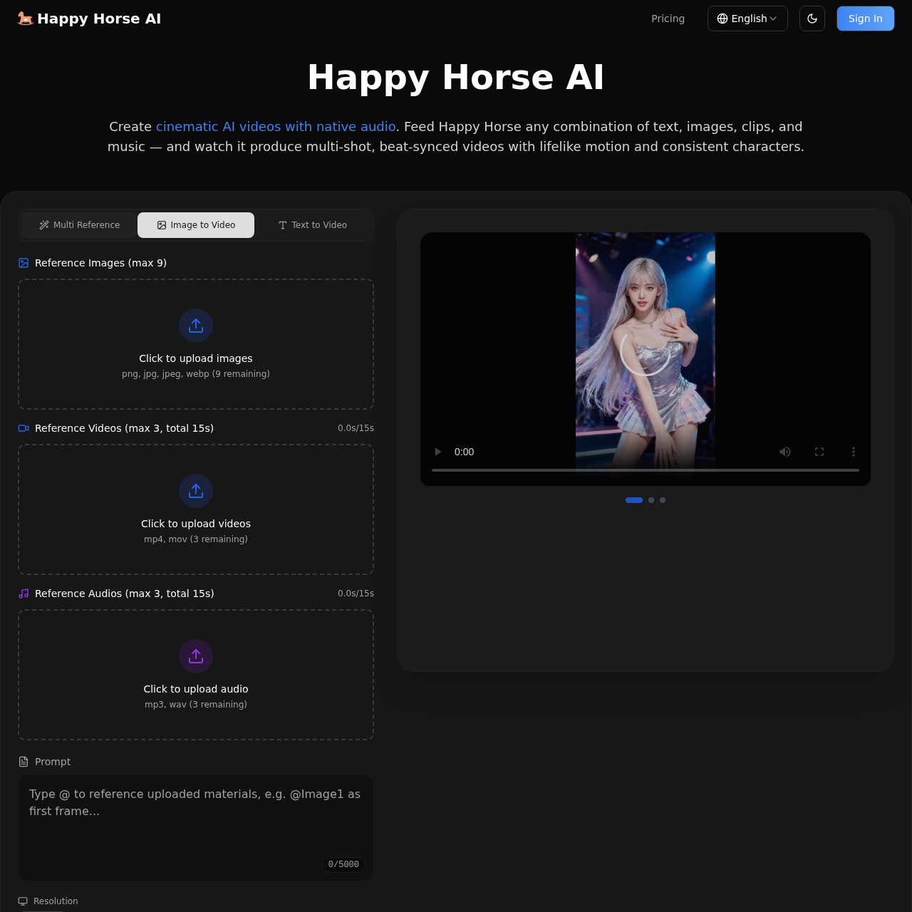Image resolution: width=912 pixels, height=912 pixels.
Task: Switch to the Text to Video tab
Action: pyautogui.click(x=313, y=225)
